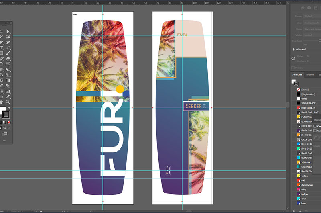Enable the Preview checkbox
The width and height of the screenshot is (321, 213).
coord(293,68)
